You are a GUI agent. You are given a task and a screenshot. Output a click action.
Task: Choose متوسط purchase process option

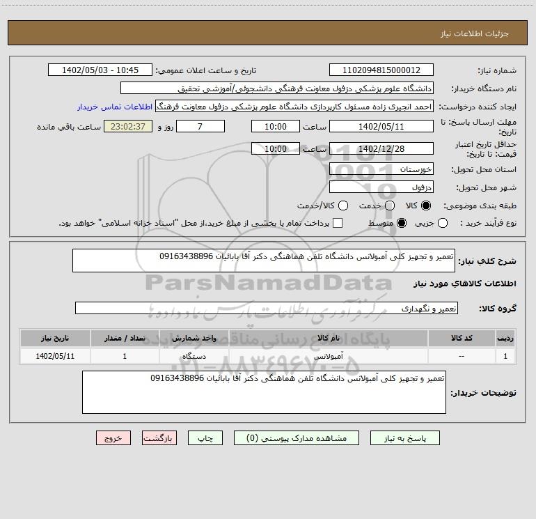click(x=402, y=223)
